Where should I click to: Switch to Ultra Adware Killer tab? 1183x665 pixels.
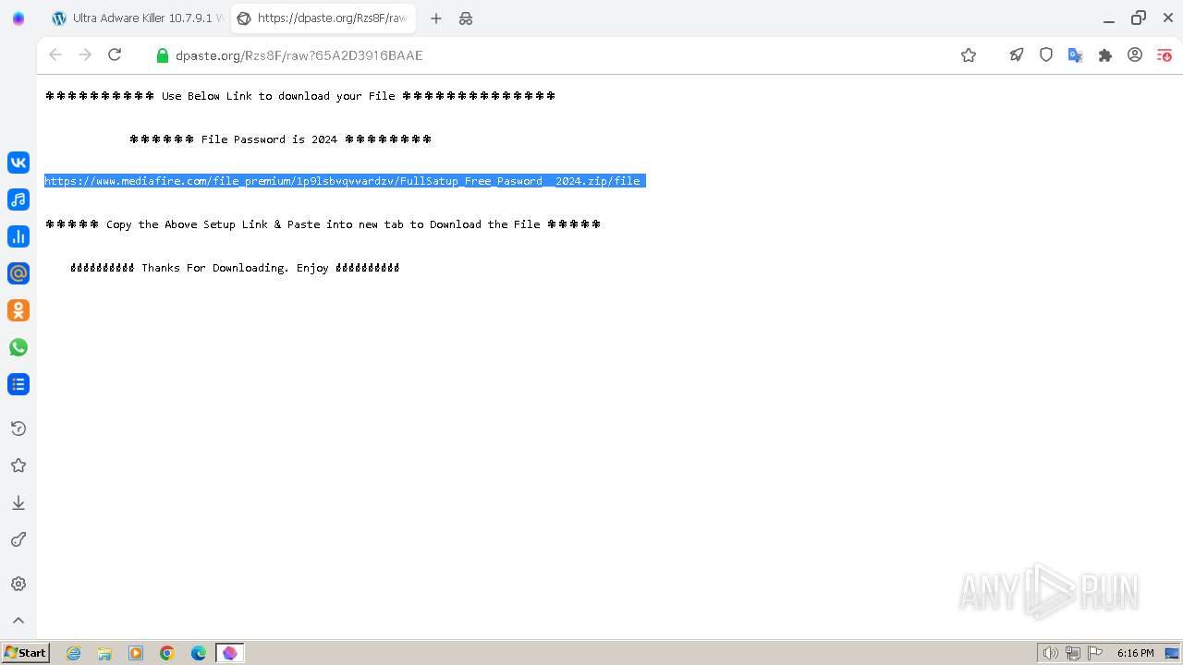(137, 18)
